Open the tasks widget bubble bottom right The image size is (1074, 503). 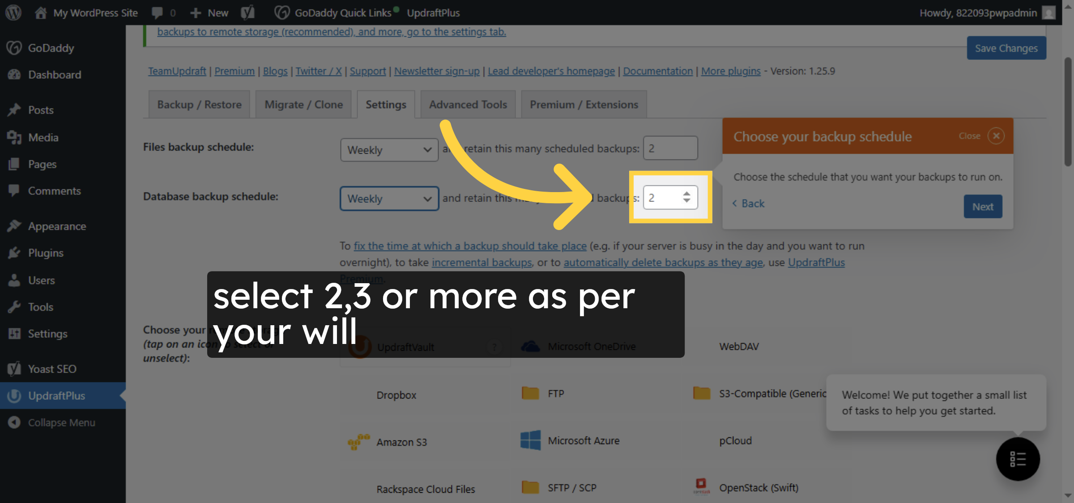pos(1018,460)
